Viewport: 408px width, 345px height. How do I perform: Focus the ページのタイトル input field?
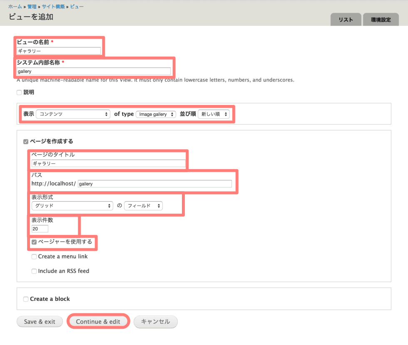click(x=109, y=163)
